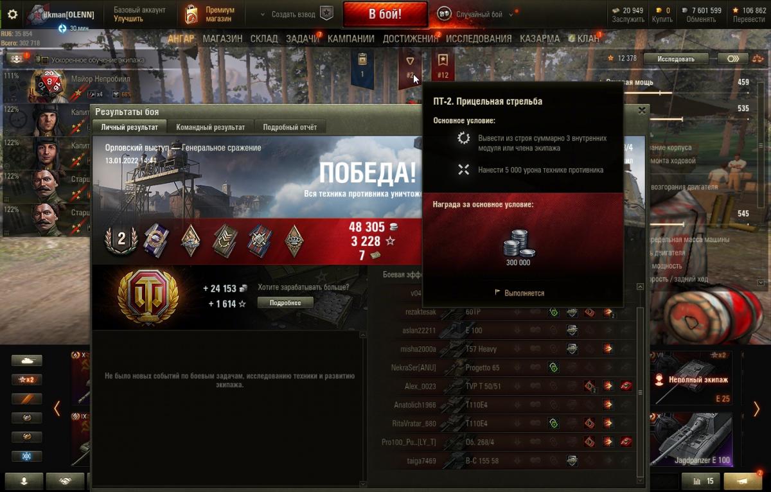771x492 pixels.
Task: Open the Подробный отчёт tab
Action: pyautogui.click(x=290, y=127)
